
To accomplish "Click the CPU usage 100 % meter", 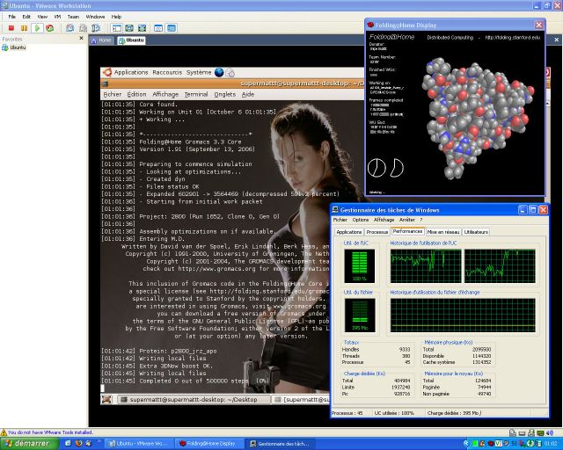I will (x=360, y=266).
